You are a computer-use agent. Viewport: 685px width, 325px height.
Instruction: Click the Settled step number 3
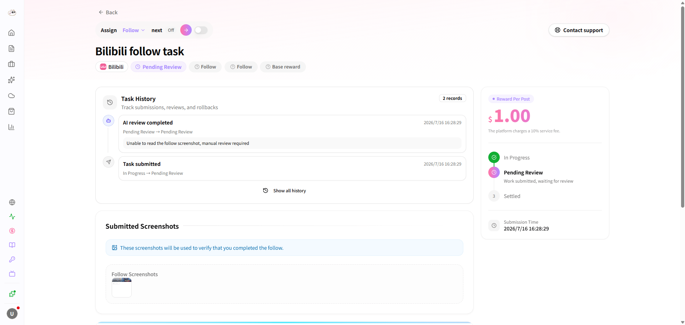click(x=494, y=196)
